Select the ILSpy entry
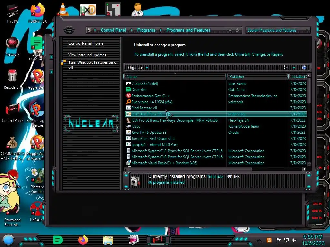The image size is (330, 247). (216, 126)
